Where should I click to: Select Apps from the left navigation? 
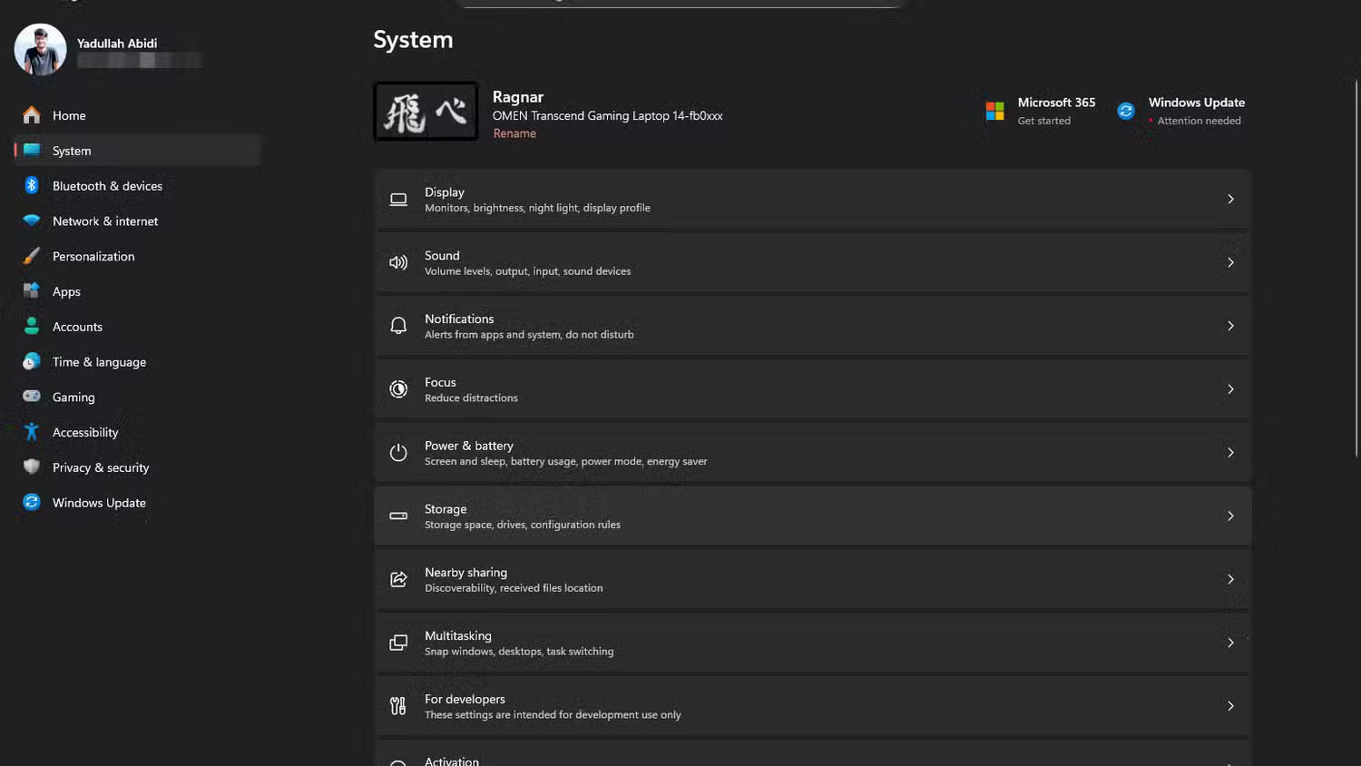click(x=66, y=291)
